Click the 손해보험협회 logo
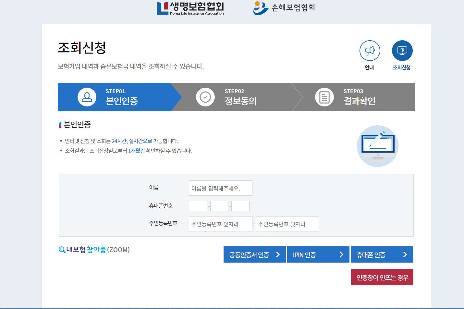 point(284,8)
